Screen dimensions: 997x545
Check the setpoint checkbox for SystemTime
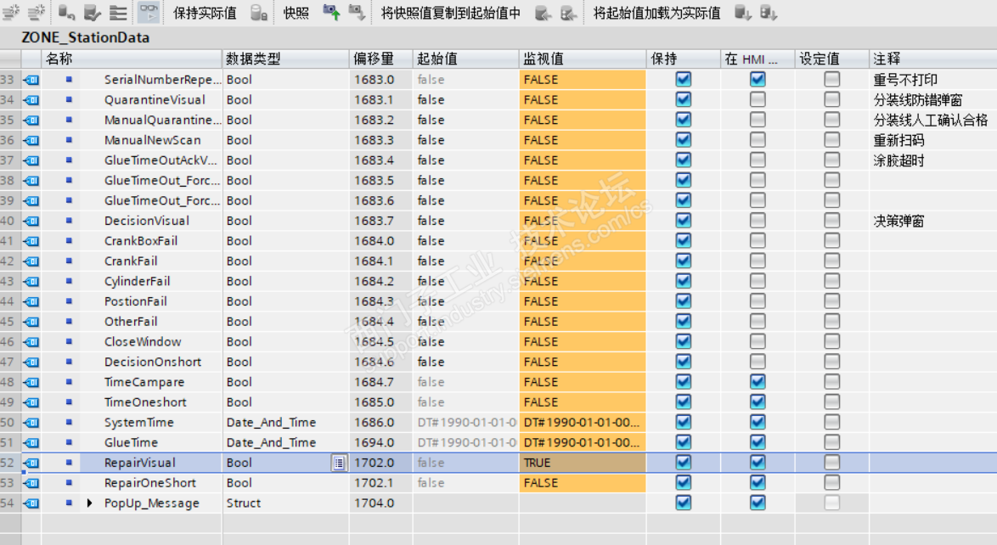[831, 422]
